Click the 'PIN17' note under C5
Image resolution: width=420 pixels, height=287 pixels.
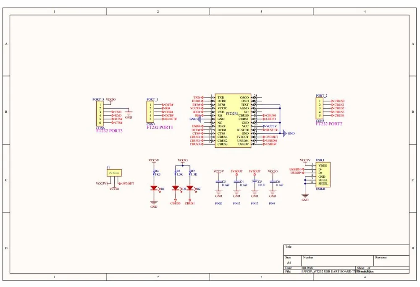(255, 204)
